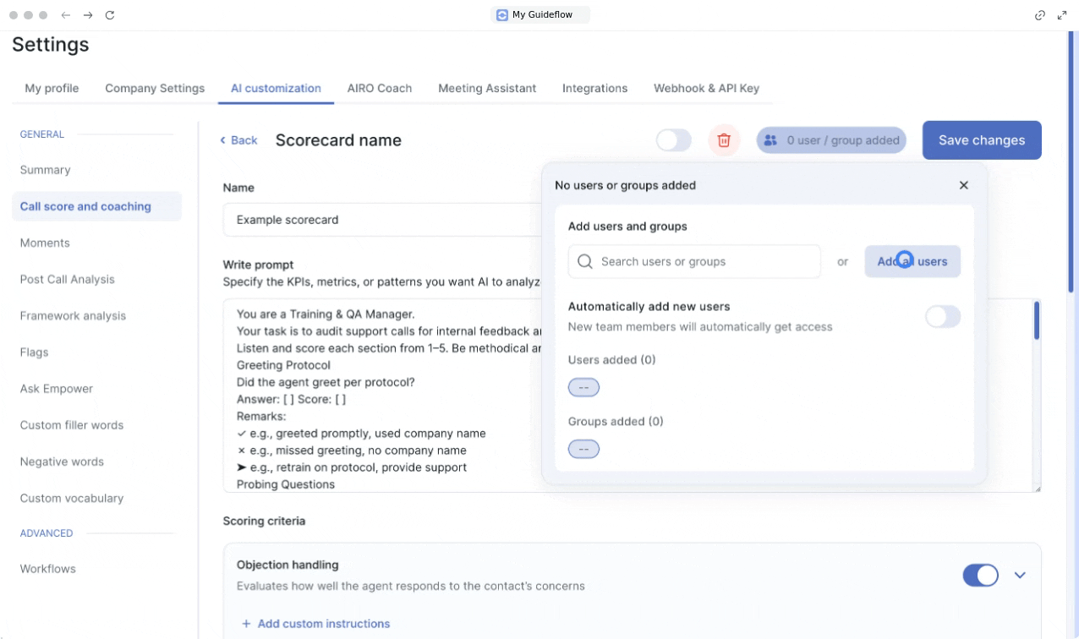Viewport: 1079px width, 639px height.
Task: Open the Integrations tab
Action: tap(594, 88)
